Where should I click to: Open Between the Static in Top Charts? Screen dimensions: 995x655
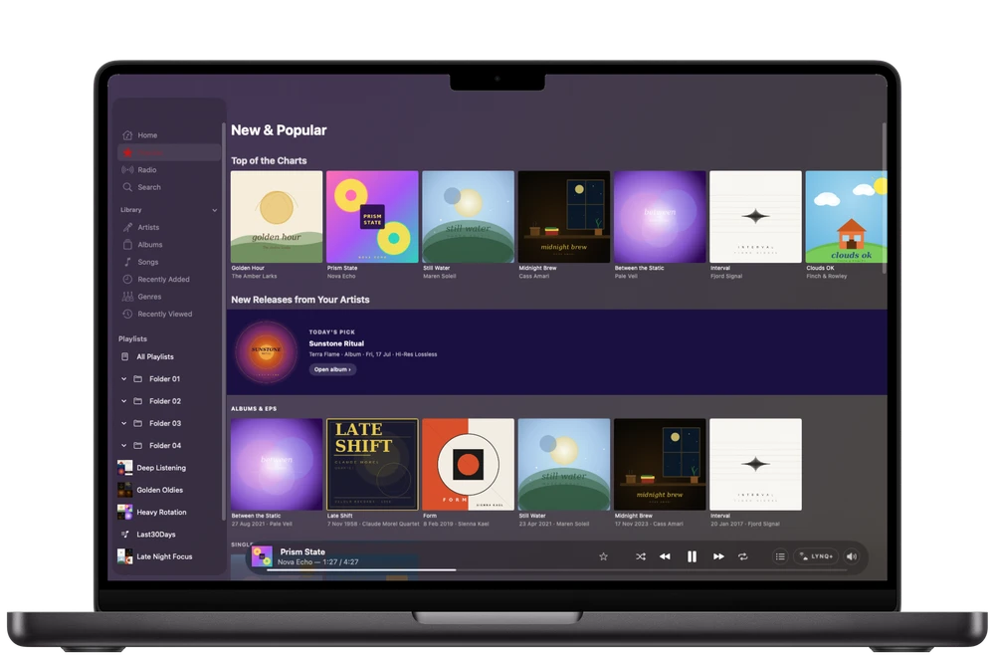point(660,216)
